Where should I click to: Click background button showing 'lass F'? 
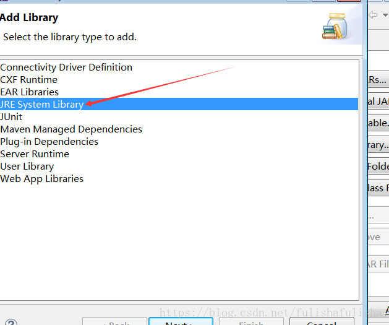pos(378,188)
